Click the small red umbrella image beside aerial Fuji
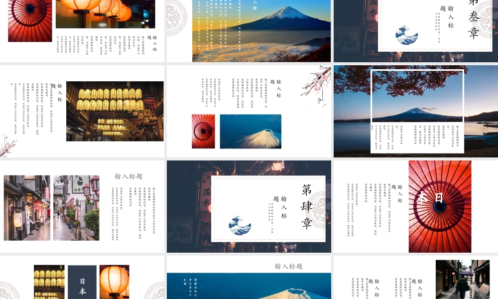Viewport: 498px width, 299px height. pyautogui.click(x=203, y=132)
